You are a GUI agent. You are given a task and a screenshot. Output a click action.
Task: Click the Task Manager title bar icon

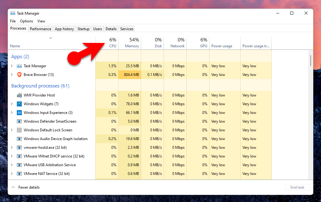coord(13,13)
